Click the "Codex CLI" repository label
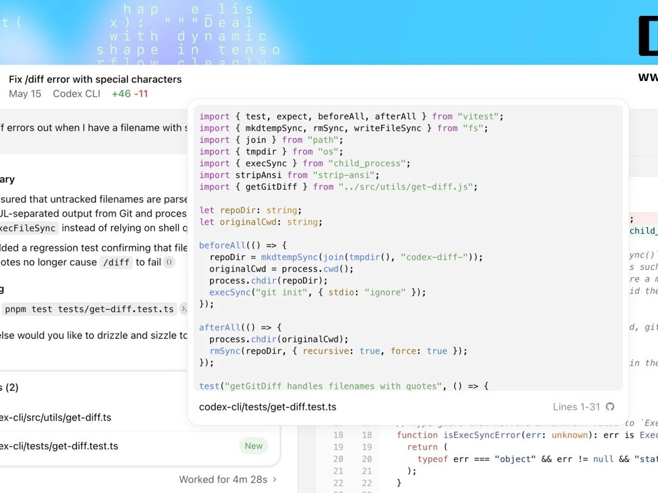This screenshot has height=493, width=658. click(77, 94)
